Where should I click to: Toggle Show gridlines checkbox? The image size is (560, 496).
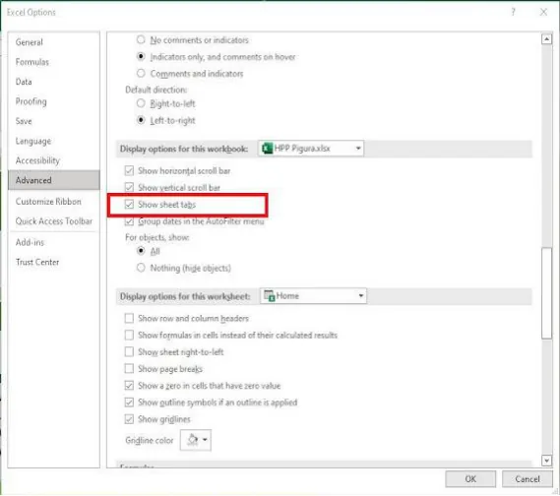(129, 419)
